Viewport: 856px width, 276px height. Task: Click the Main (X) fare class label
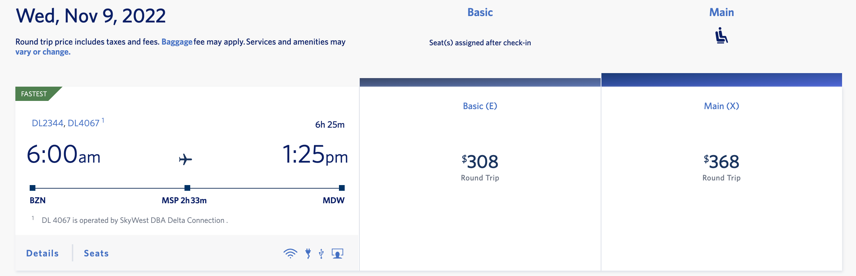click(x=721, y=106)
